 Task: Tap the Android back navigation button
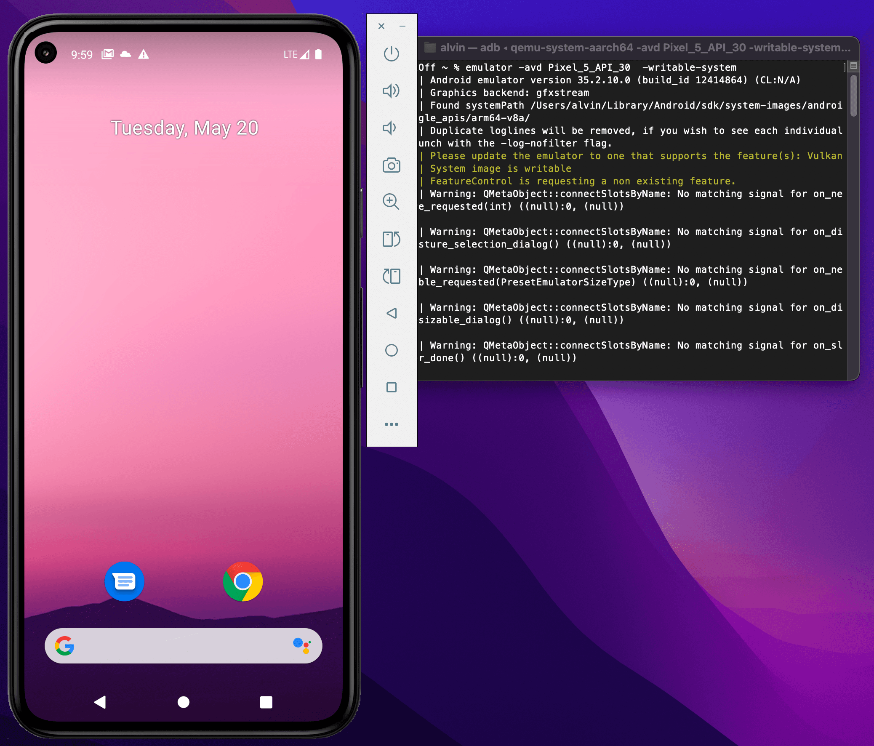(100, 702)
